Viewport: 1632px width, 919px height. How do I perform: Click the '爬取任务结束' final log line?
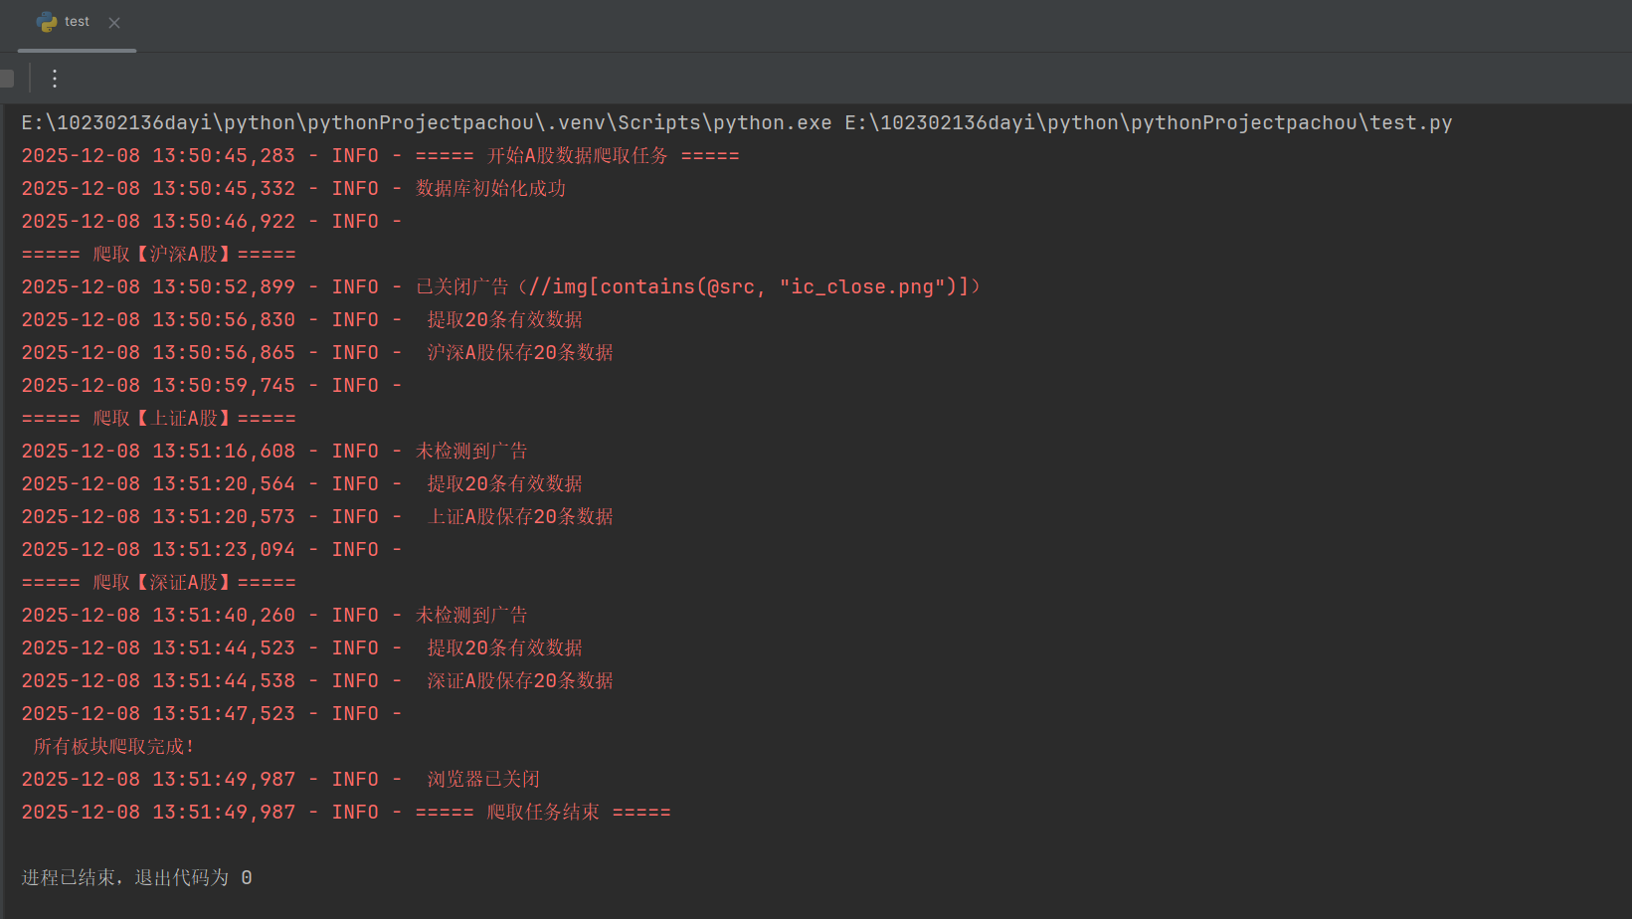(x=346, y=812)
